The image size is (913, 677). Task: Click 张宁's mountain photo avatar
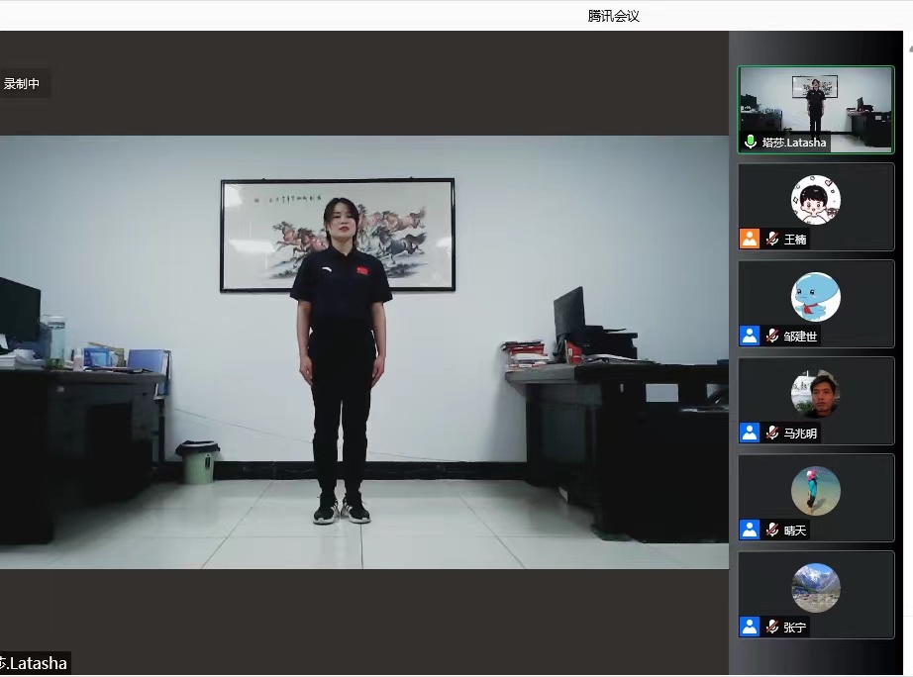(815, 588)
